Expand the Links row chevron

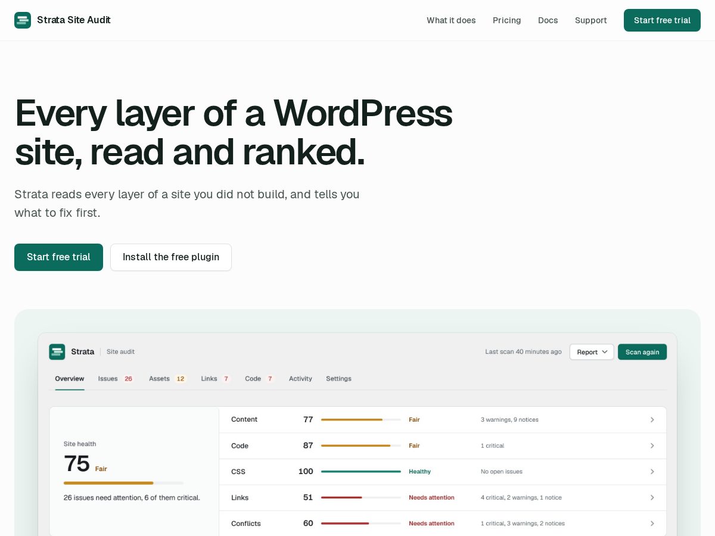click(652, 497)
